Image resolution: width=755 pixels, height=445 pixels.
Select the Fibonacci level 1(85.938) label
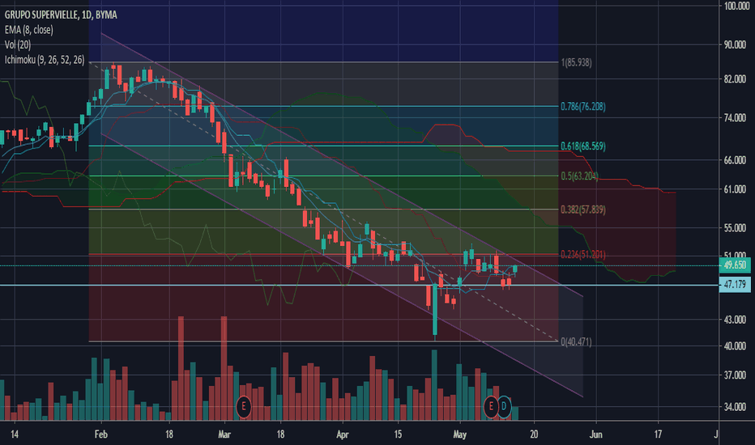point(576,62)
